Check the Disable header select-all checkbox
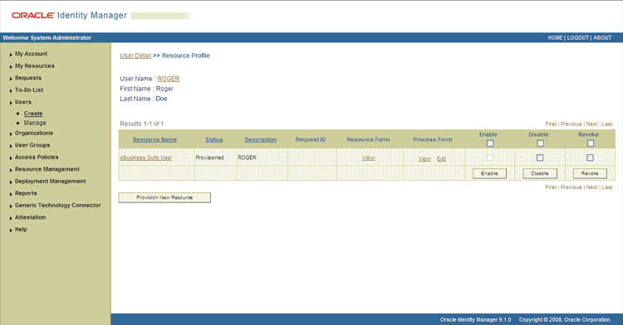This screenshot has width=623, height=325. (x=540, y=143)
